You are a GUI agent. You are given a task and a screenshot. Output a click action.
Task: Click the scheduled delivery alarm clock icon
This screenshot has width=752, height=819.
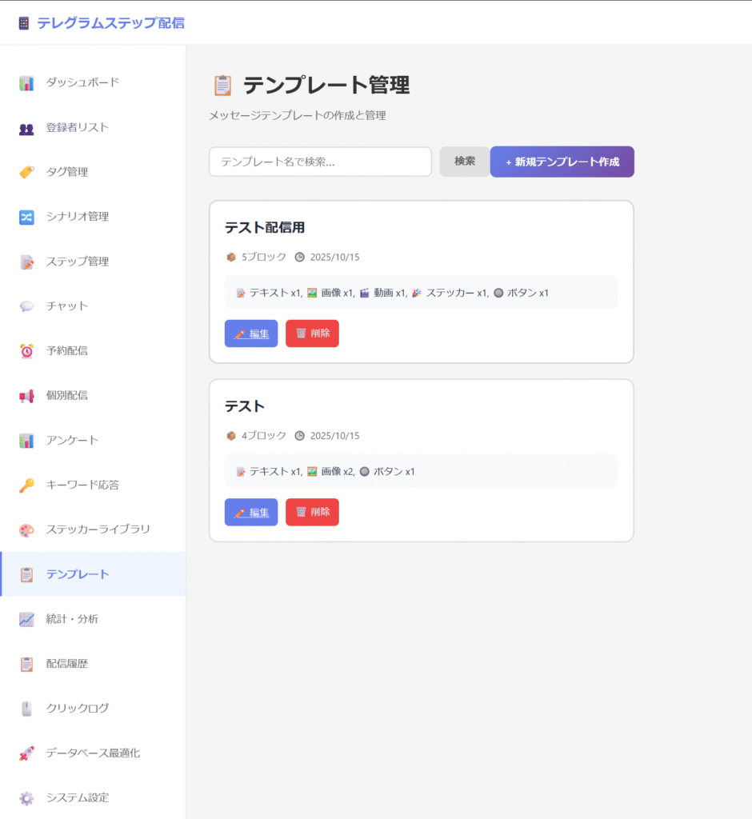(26, 350)
